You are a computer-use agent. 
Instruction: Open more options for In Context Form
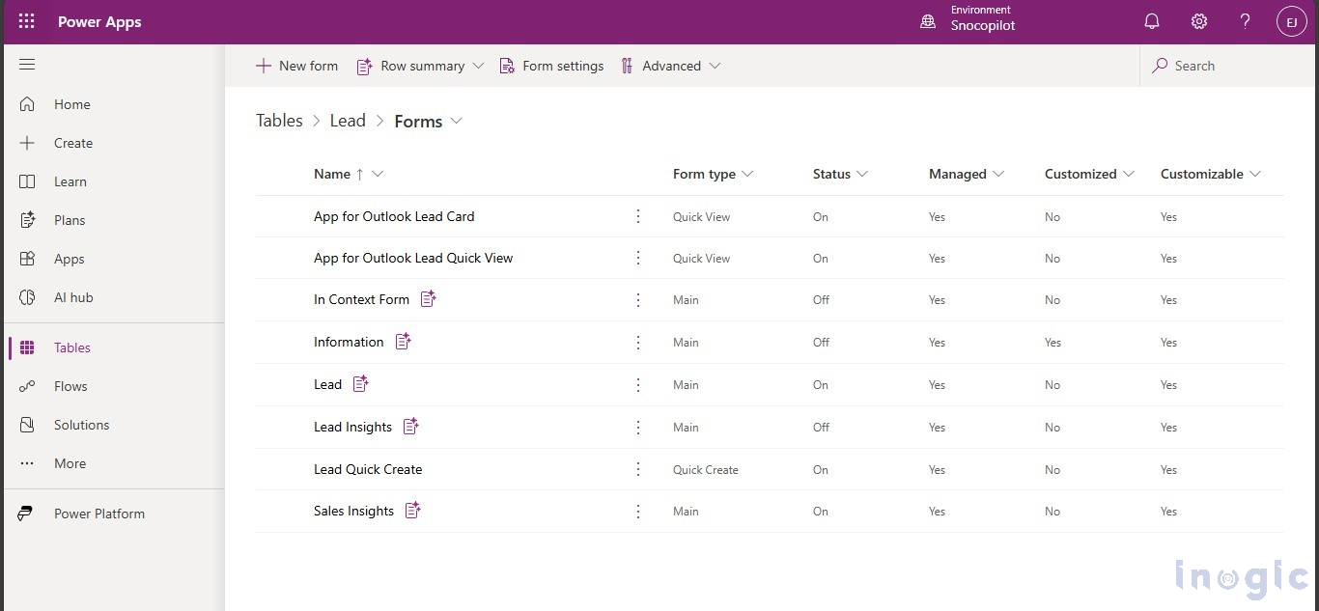(x=638, y=300)
